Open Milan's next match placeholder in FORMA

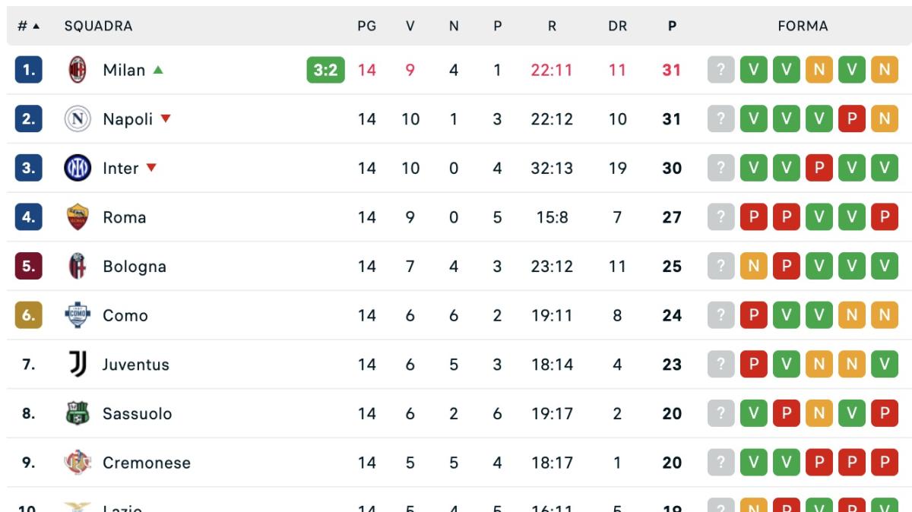pos(722,70)
